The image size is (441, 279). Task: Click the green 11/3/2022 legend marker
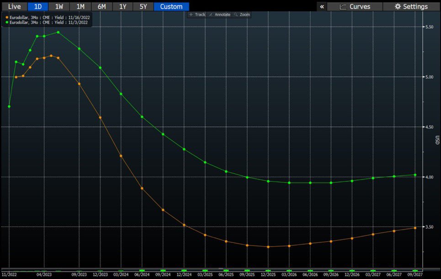point(7,22)
